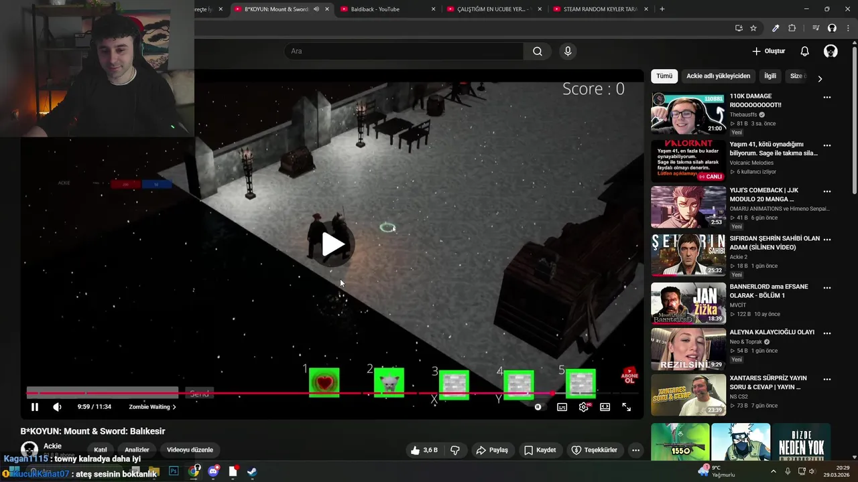Viewport: 858px width, 482px height.
Task: Open the Chrome three-dot menu
Action: [848, 28]
